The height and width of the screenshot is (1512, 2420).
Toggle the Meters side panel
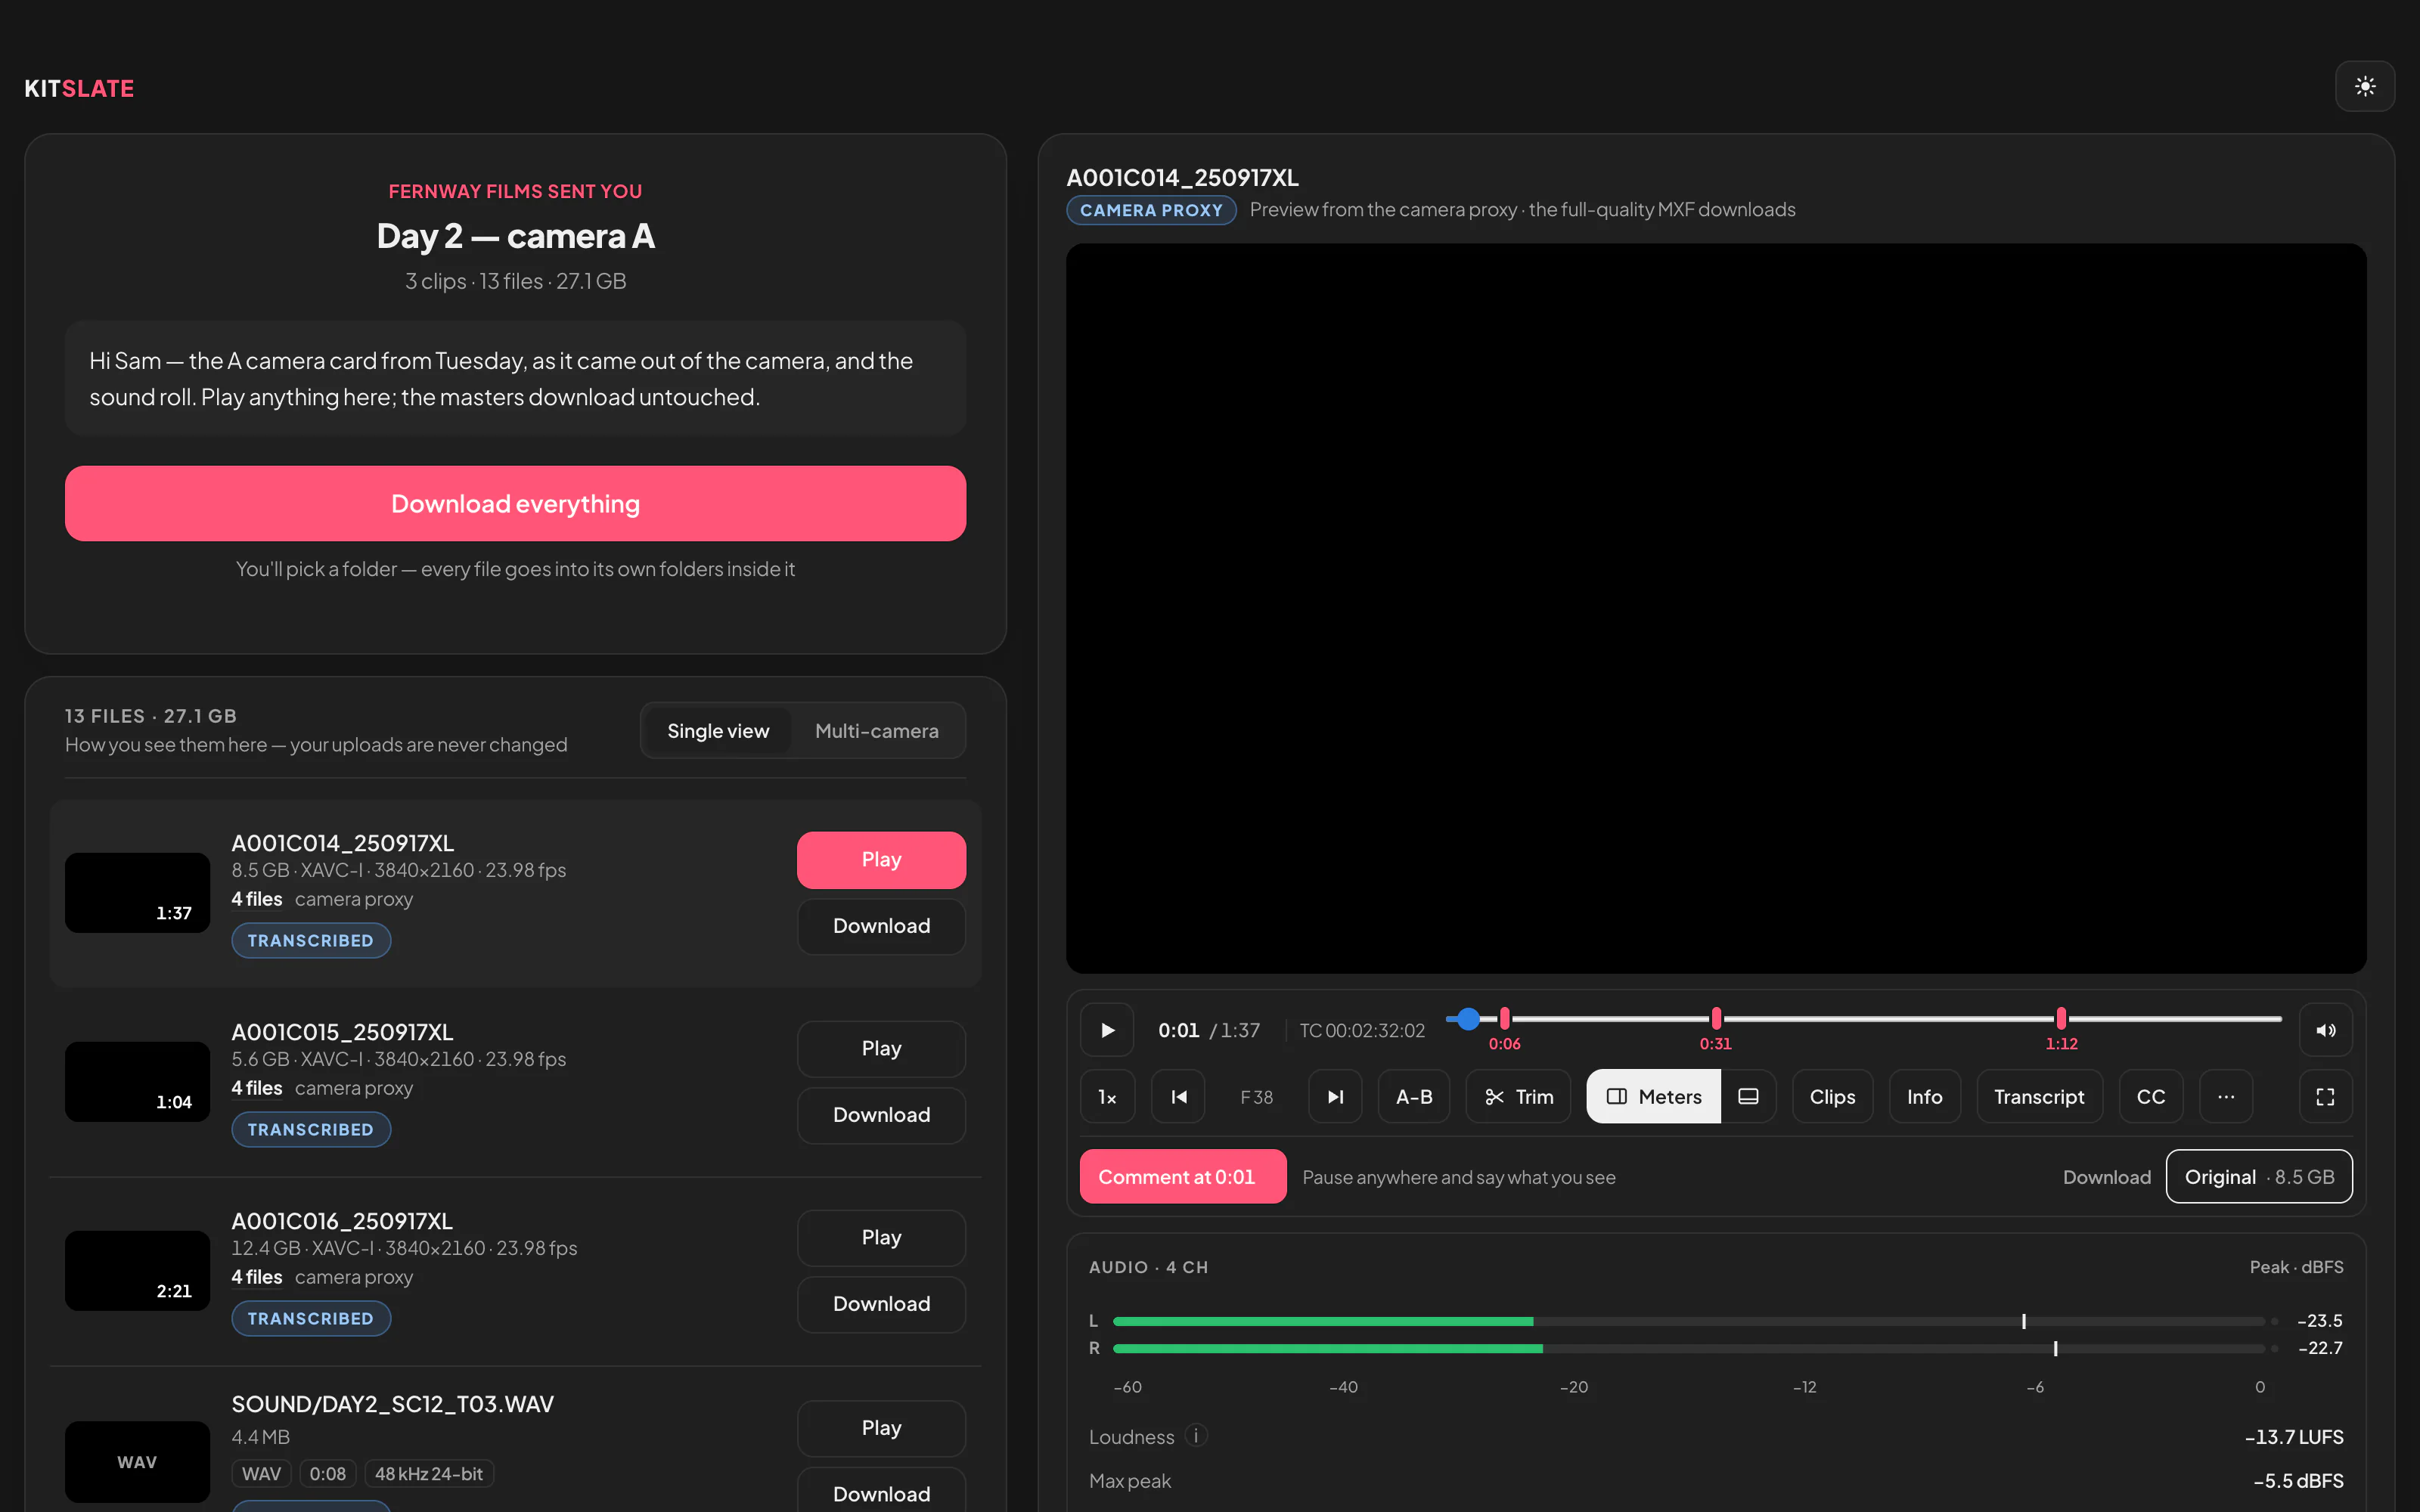pos(1654,1097)
